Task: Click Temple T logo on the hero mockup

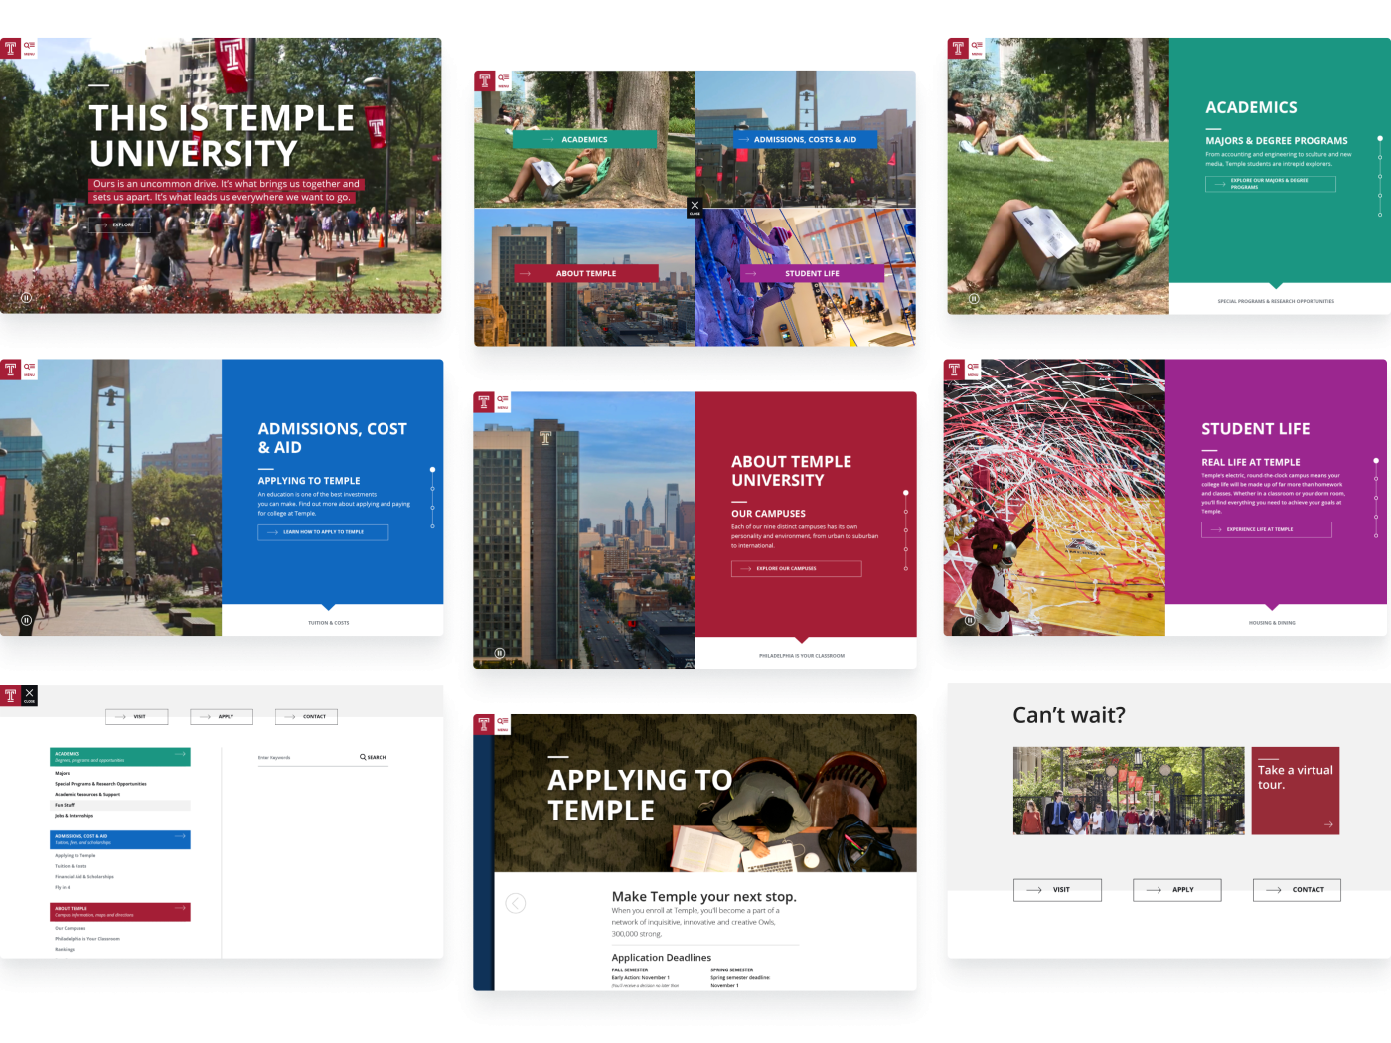Action: point(10,48)
